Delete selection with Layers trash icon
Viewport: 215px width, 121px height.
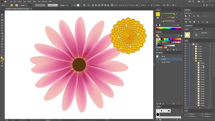point(211,108)
